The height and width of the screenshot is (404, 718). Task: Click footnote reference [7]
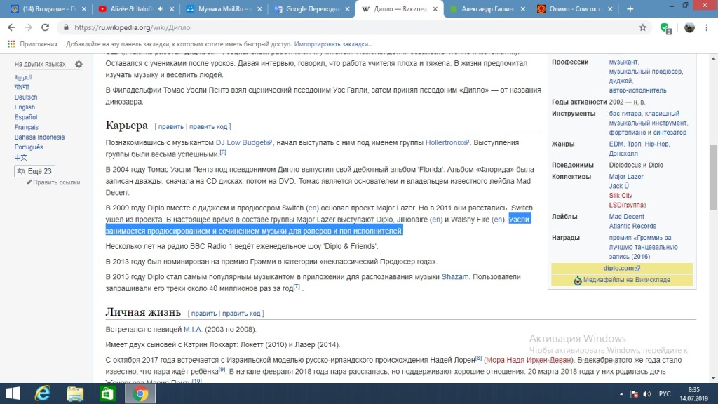coord(297,286)
